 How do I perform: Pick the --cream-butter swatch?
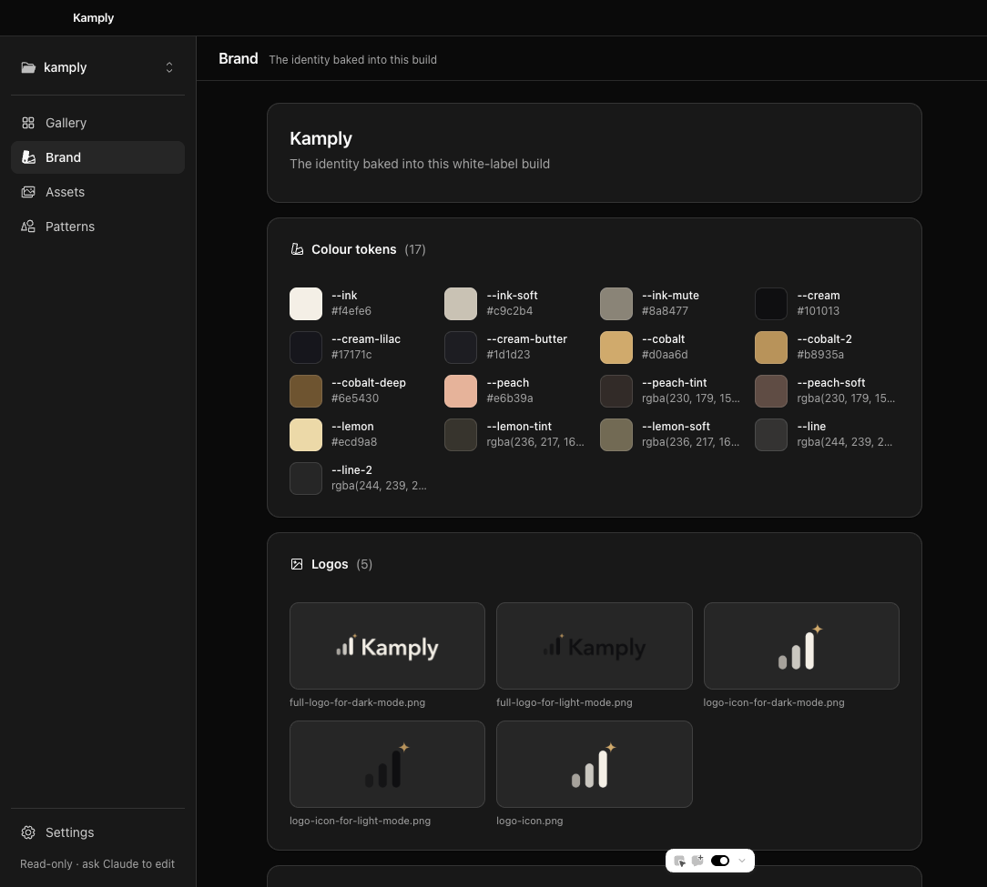pos(461,348)
